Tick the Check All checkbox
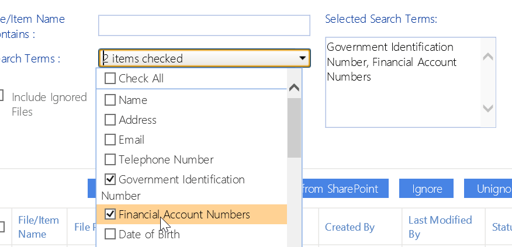The width and height of the screenshot is (512, 247). (x=110, y=79)
